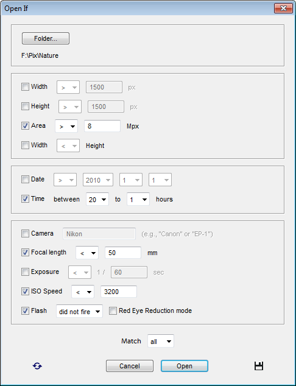Open the Time end hour dropdown showing 1
296x386 pixels.
[138, 199]
